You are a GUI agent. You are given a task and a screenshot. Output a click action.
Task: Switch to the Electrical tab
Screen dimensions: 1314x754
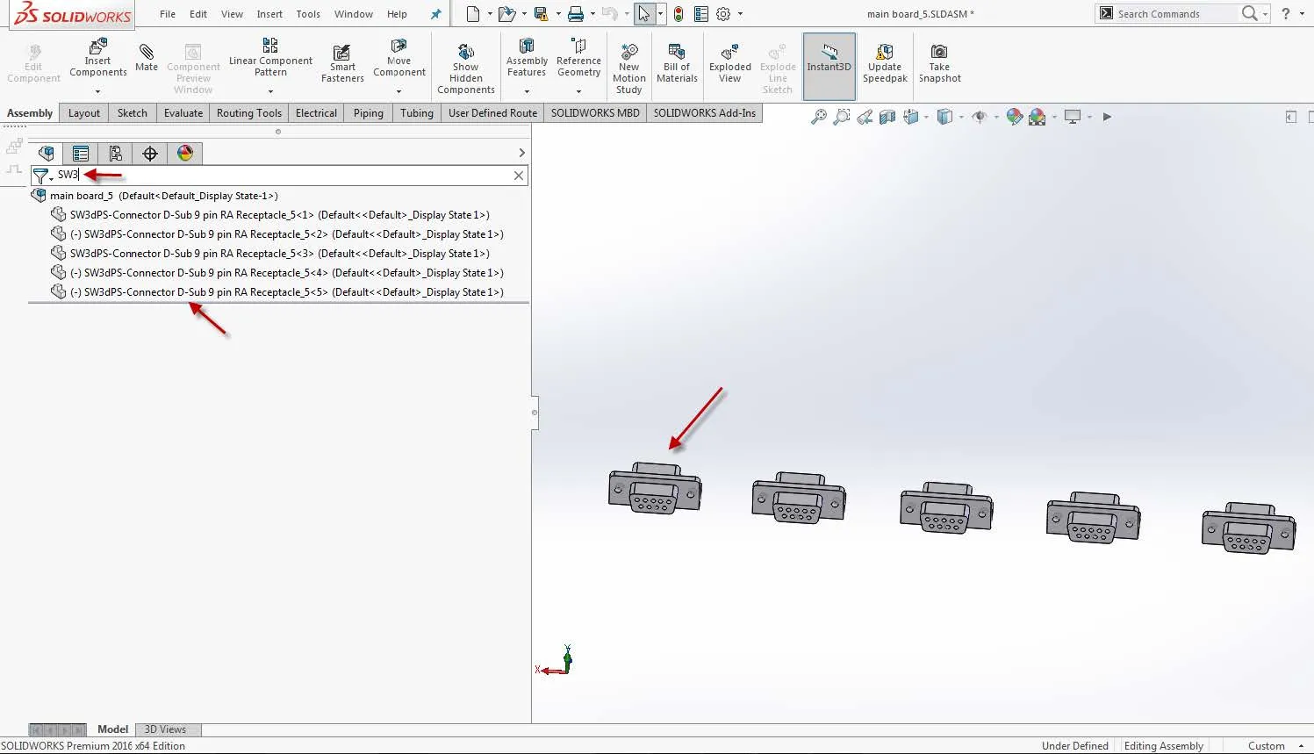[x=316, y=113]
